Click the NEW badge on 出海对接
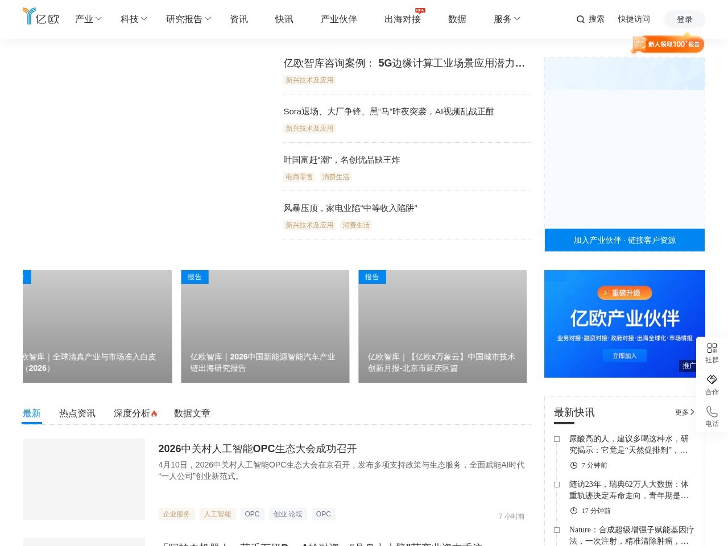Viewport: 728px width, 546px height. [419, 10]
